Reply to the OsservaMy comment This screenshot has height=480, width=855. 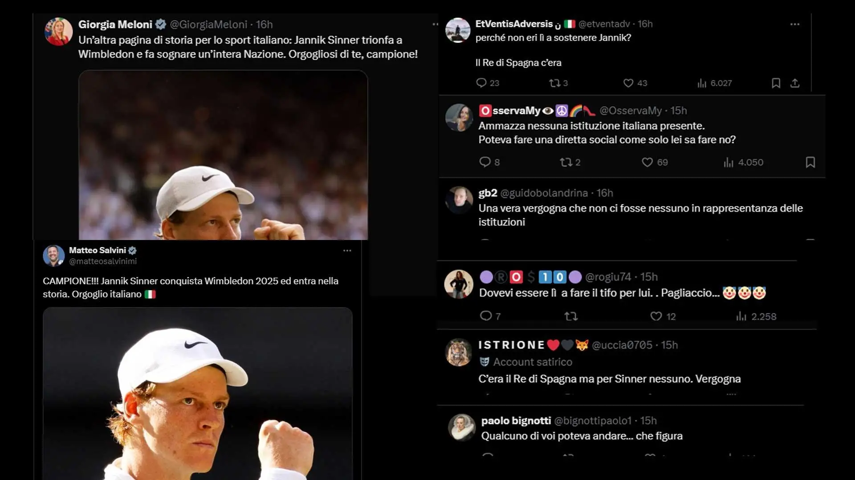pyautogui.click(x=484, y=162)
